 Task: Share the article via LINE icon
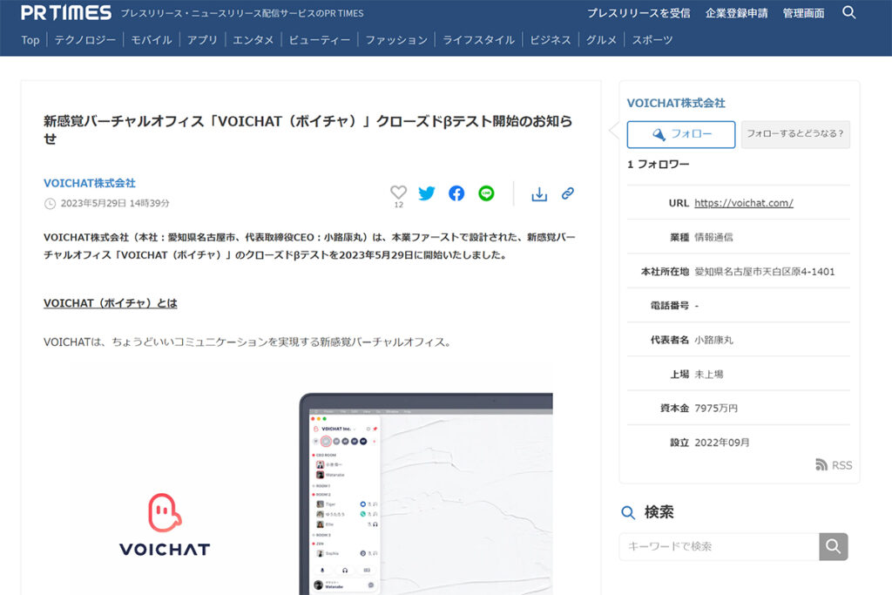tap(486, 193)
